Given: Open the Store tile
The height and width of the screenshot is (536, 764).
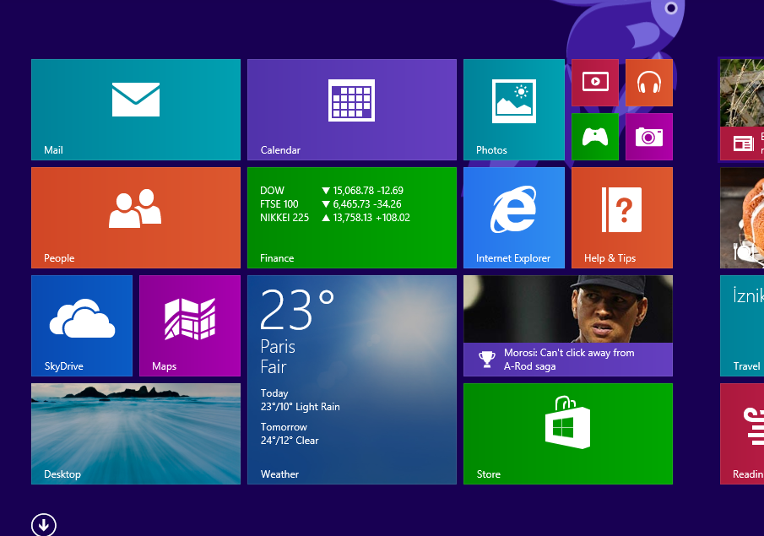Looking at the screenshot, I should (568, 434).
